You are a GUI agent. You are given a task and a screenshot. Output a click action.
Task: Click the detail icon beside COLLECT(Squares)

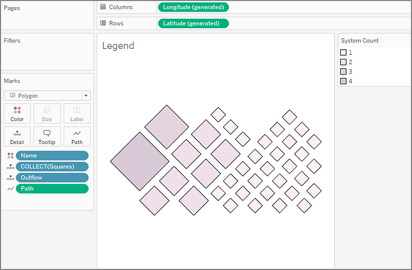(x=11, y=166)
